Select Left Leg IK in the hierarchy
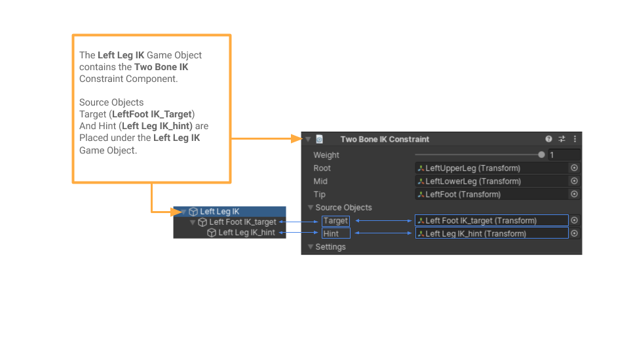The height and width of the screenshot is (354, 629). click(219, 212)
